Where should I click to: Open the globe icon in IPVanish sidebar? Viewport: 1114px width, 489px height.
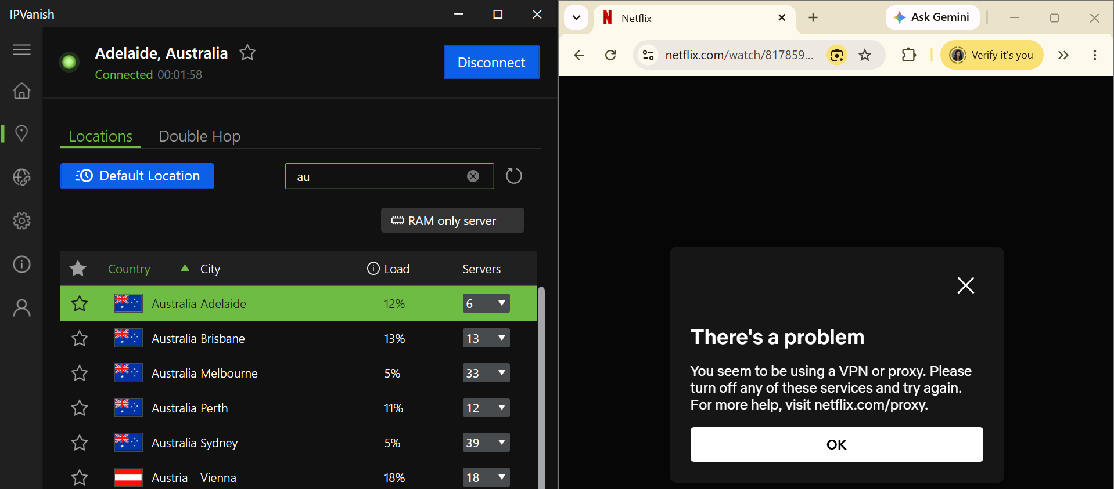pyautogui.click(x=21, y=177)
